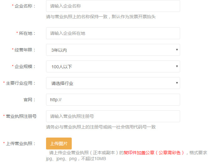Click the 上传营业执照 label
Image resolution: width=208 pixels, height=162 pixels.
(x=21, y=144)
